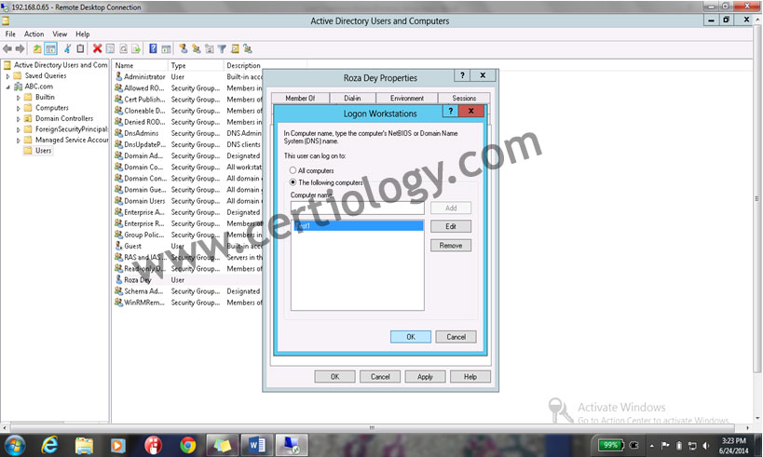Image resolution: width=763 pixels, height=457 pixels.
Task: Click the add to group toolbar icon
Action: click(248, 48)
